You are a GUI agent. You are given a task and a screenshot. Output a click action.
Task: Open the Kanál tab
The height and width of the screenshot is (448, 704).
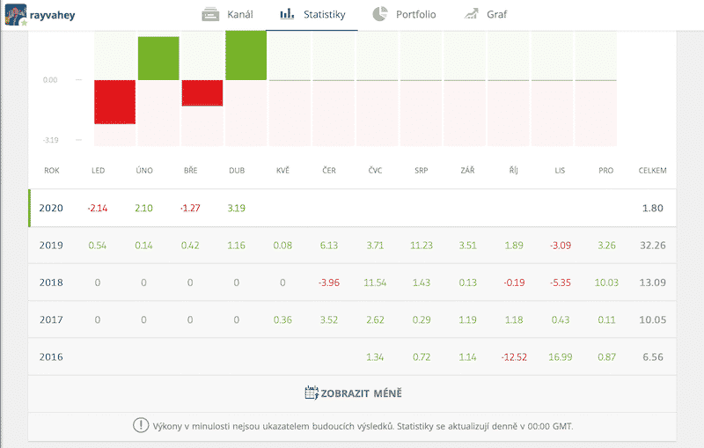(239, 15)
